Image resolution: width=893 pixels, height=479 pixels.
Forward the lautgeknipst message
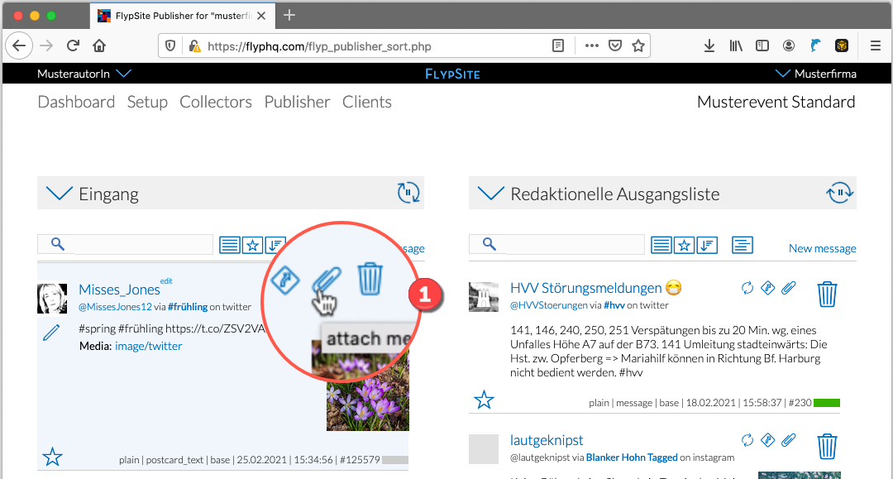(x=767, y=439)
